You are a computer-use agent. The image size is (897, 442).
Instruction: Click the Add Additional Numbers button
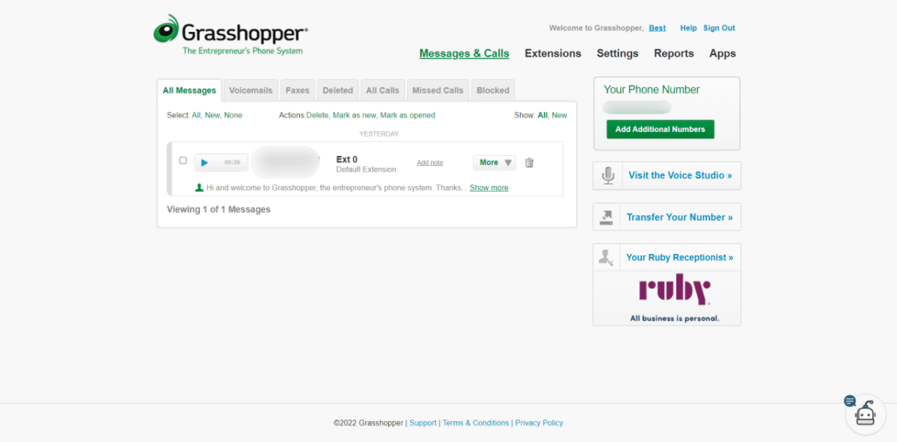pyautogui.click(x=660, y=128)
